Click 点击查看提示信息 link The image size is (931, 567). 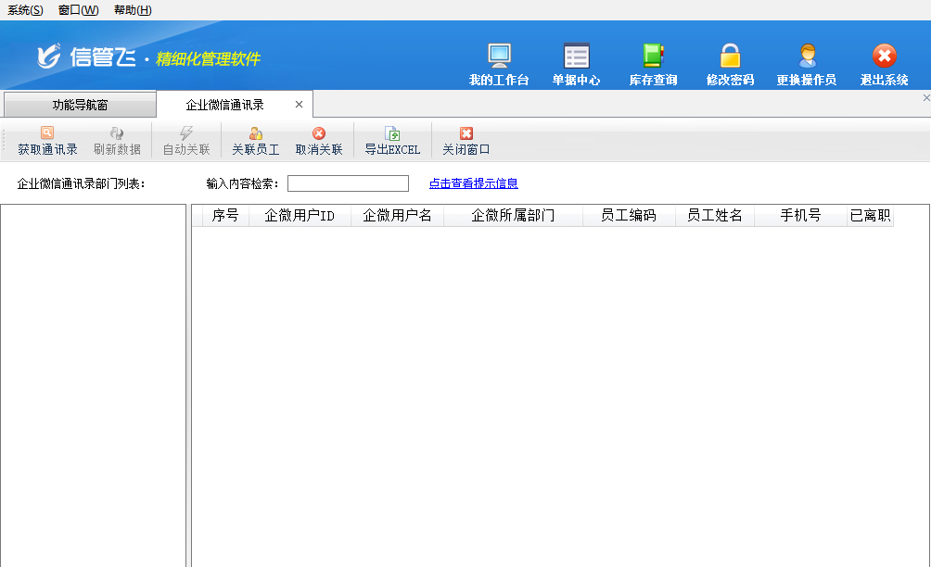point(473,183)
